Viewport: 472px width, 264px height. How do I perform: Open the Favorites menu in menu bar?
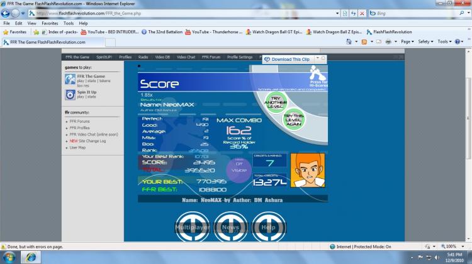tap(50, 23)
